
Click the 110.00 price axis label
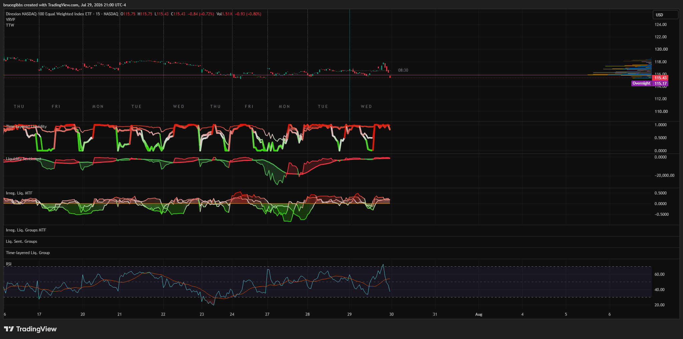[661, 112]
